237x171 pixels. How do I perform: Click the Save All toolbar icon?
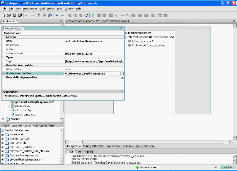pyautogui.click(x=20, y=15)
